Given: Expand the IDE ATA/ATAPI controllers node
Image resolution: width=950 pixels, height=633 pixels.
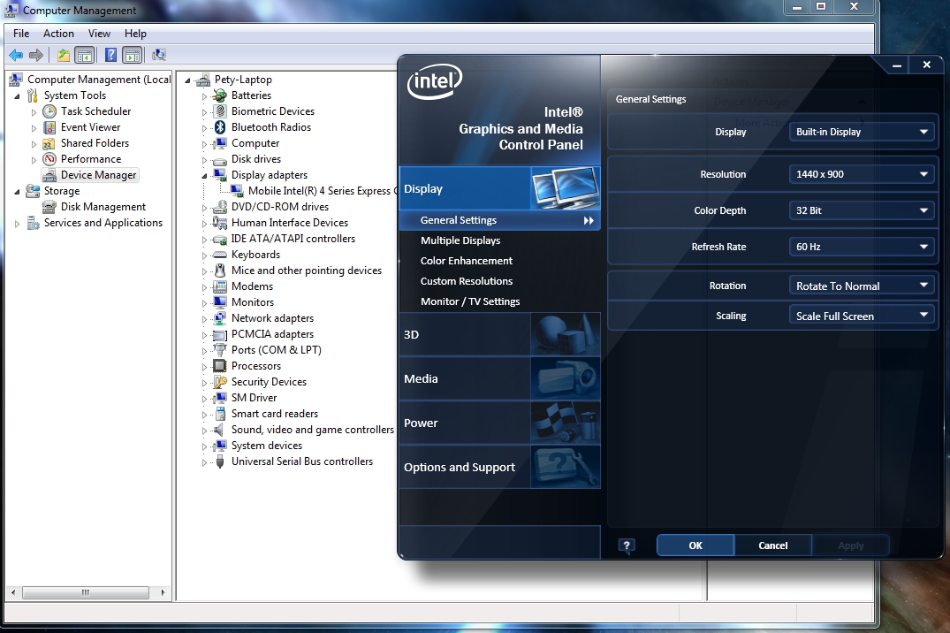Looking at the screenshot, I should pyautogui.click(x=205, y=240).
